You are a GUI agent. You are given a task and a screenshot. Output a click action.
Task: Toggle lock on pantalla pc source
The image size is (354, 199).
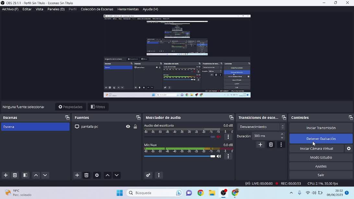pyautogui.click(x=135, y=127)
